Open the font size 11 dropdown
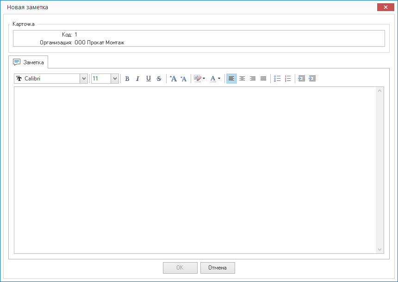 coord(115,79)
